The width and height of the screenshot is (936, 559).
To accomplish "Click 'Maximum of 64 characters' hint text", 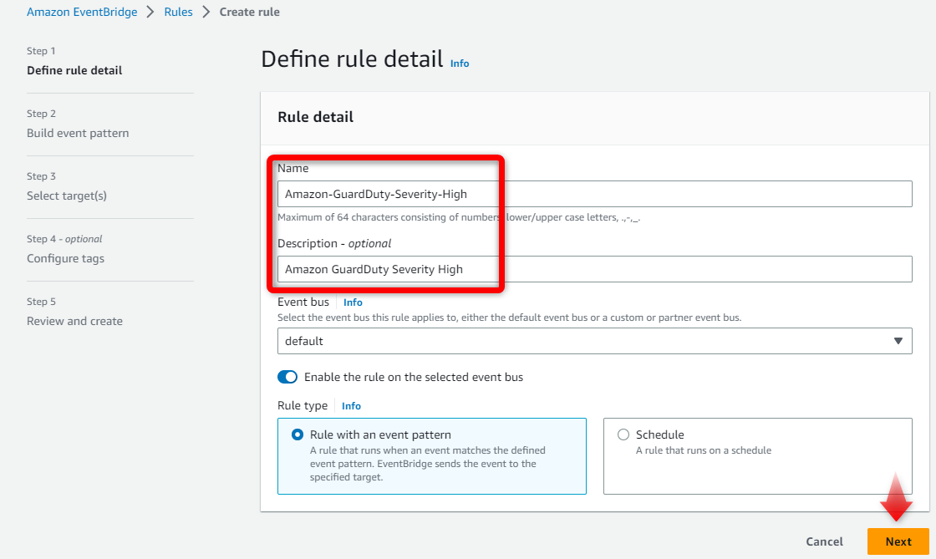I will point(459,217).
